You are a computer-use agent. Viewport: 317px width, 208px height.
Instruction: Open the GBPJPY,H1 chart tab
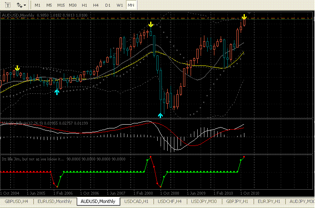pyautogui.click(x=237, y=201)
